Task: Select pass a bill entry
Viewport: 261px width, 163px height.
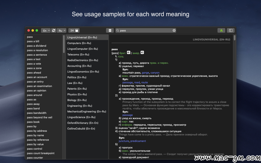Action: click(33, 41)
